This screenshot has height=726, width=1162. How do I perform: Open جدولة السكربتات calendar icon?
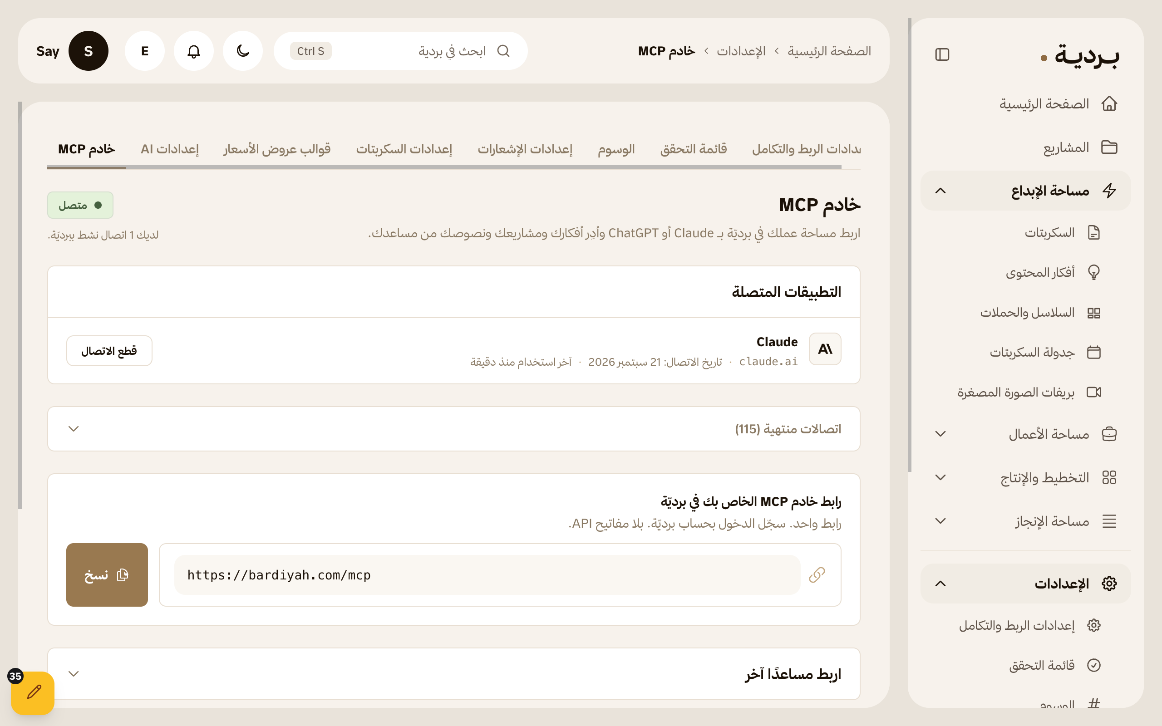coord(1094,352)
